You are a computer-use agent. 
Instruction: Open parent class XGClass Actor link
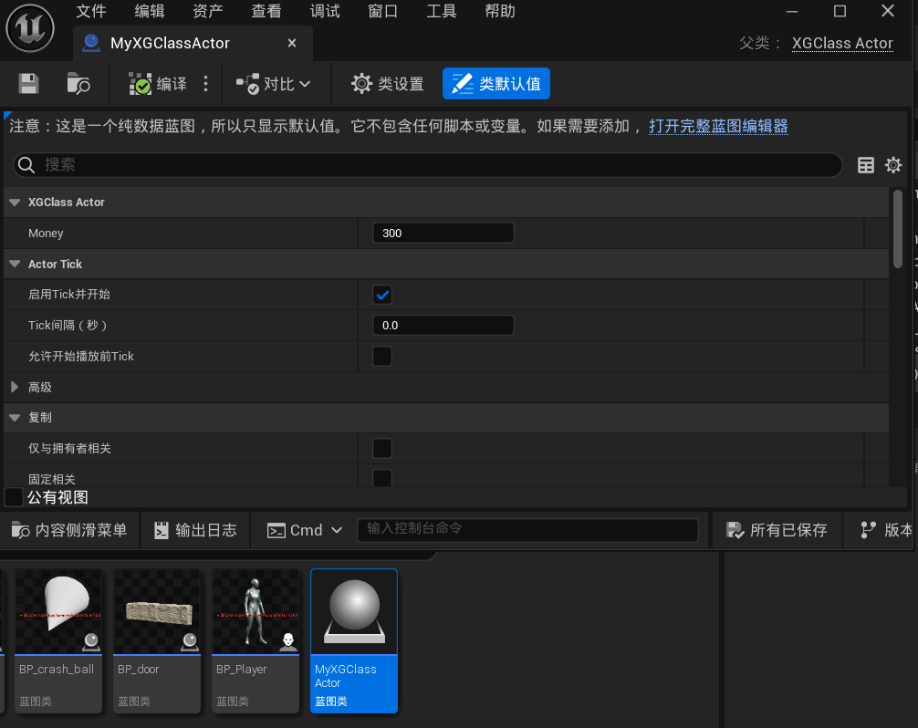(841, 43)
